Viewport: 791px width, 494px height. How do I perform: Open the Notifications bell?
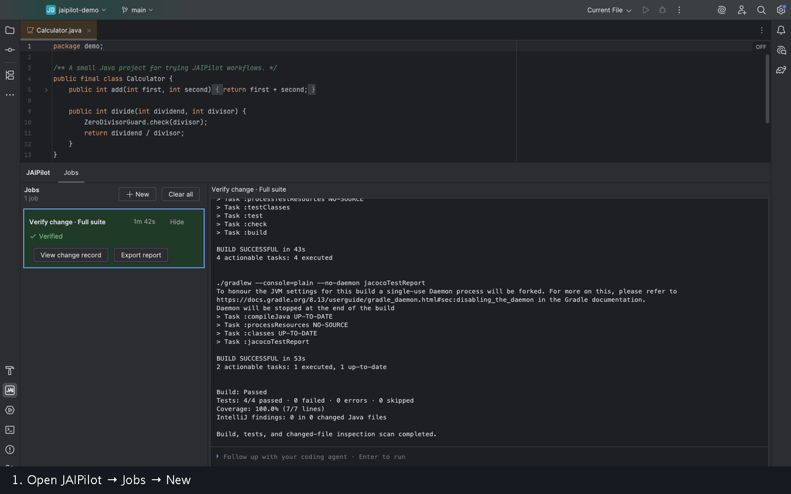point(781,30)
